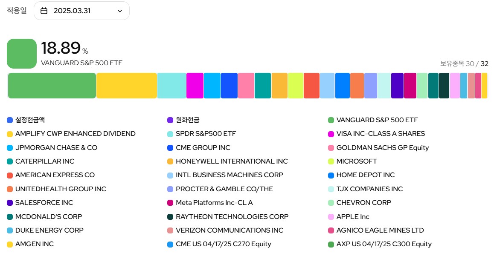This screenshot has height=262, width=494.
Task: Click the pink dot beside AGNICO EAGLE MINES LTD
Action: (x=331, y=230)
